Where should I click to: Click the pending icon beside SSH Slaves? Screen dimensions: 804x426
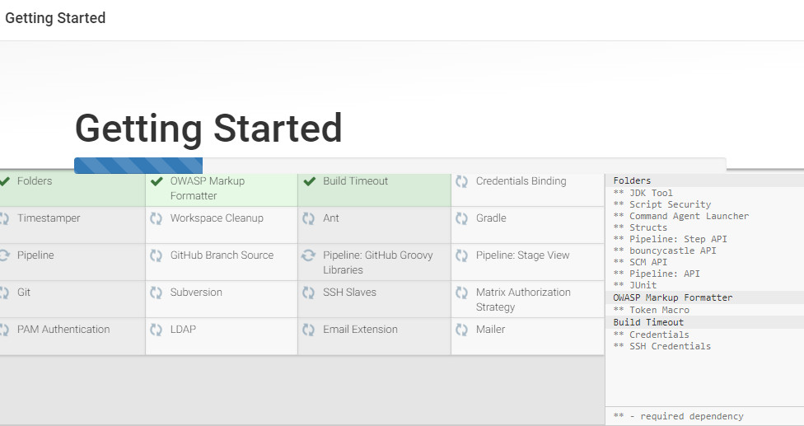(308, 293)
